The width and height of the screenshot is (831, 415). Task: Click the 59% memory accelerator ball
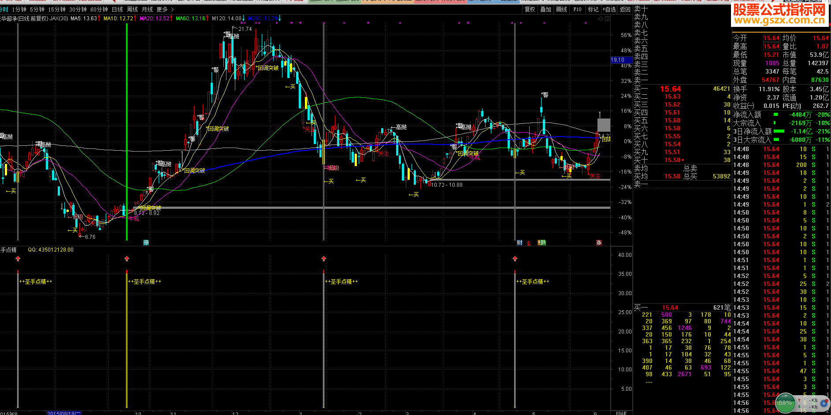click(785, 403)
